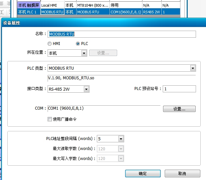Select the HMI radio button

pyautogui.click(x=50, y=44)
